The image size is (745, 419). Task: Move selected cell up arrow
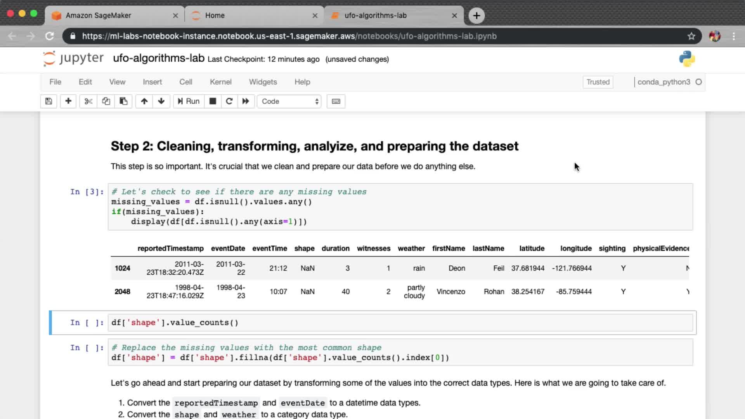144,101
